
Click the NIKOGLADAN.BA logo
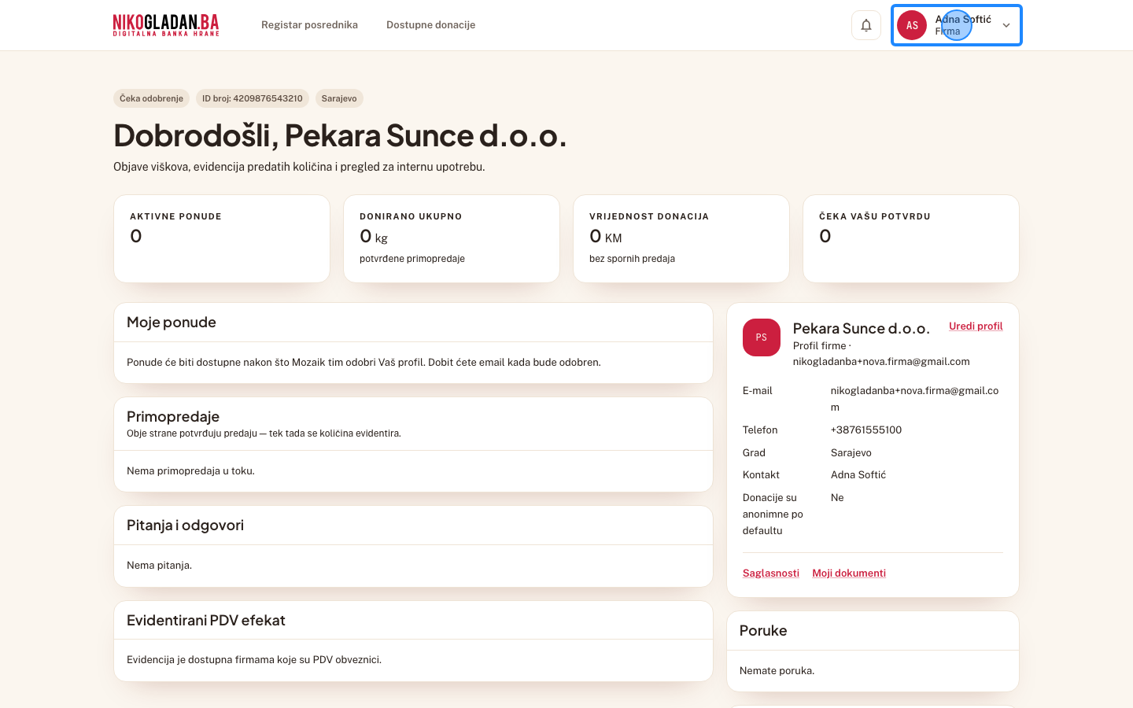(166, 25)
